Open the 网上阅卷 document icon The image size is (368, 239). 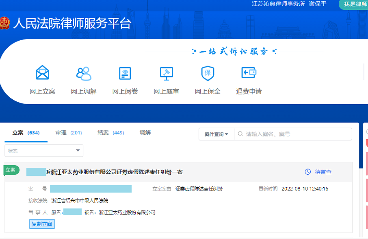pyautogui.click(x=125, y=73)
